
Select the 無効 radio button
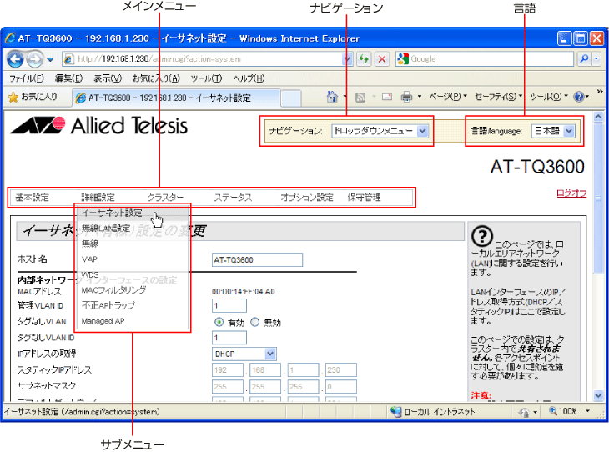(x=254, y=322)
